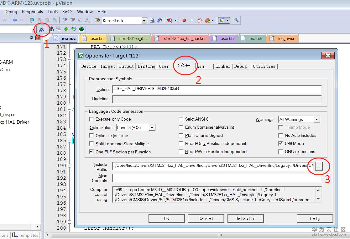Viewport: 350px width, 239px height.
Task: Open the SVCS menu
Action: pos(67,12)
